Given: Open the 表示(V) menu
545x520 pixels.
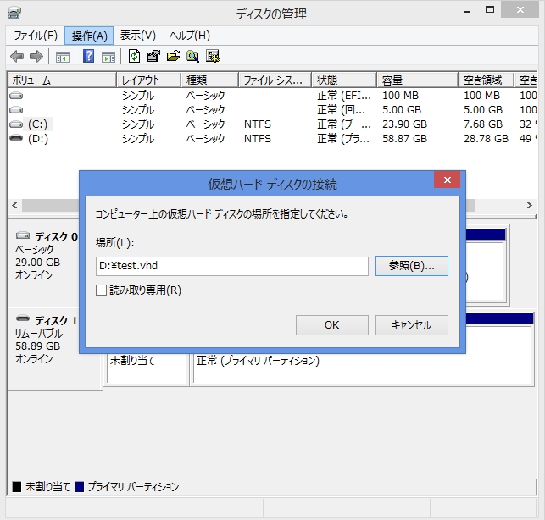Looking at the screenshot, I should click(138, 36).
